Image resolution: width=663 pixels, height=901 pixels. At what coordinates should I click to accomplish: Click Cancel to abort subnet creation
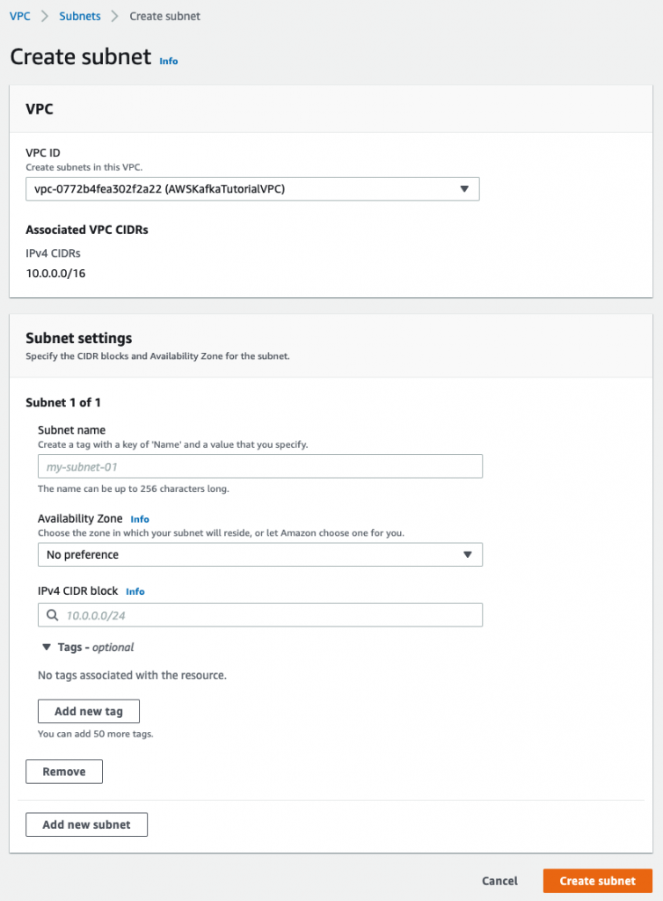click(x=499, y=881)
